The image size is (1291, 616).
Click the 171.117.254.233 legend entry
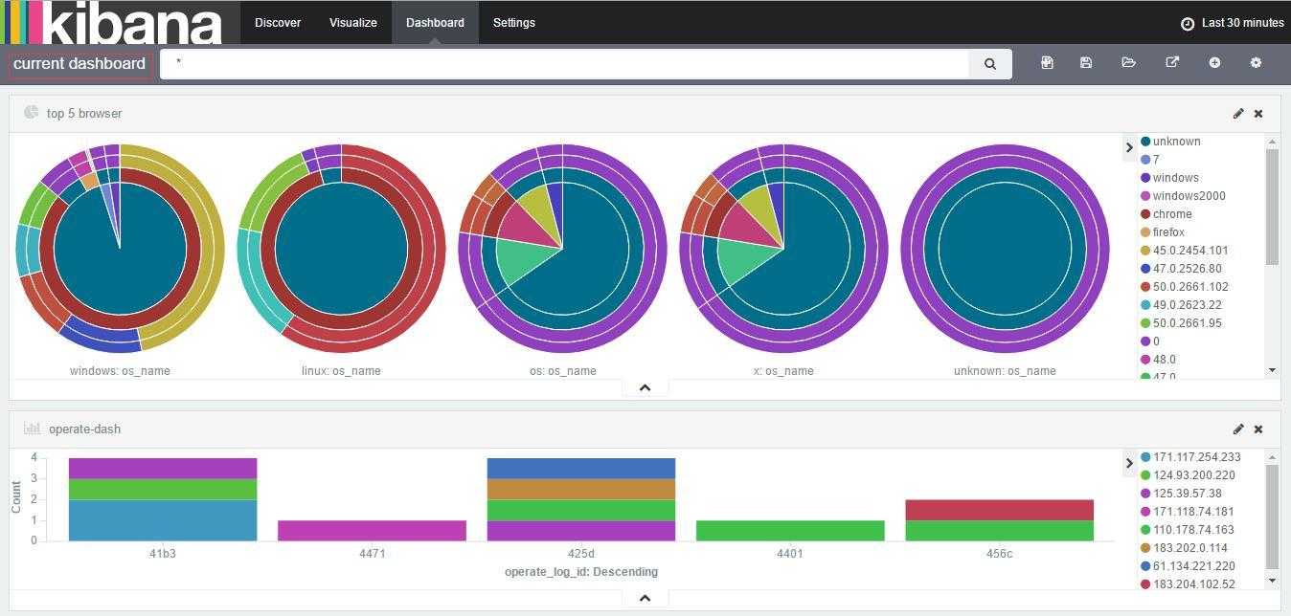(1190, 457)
